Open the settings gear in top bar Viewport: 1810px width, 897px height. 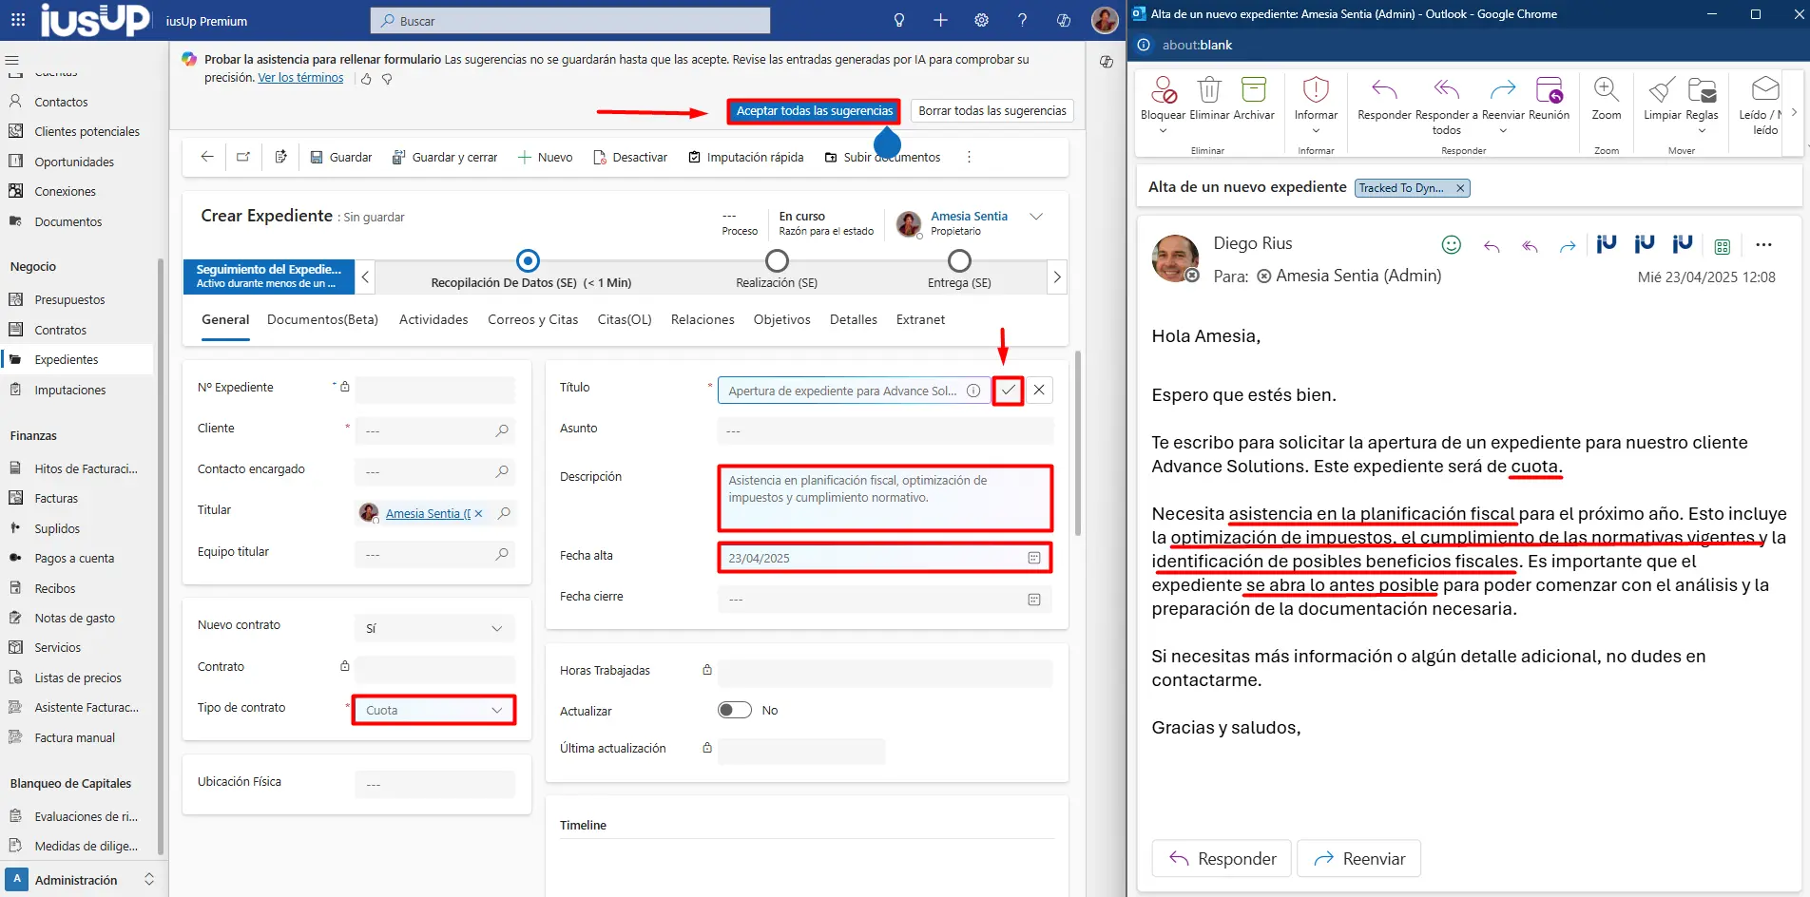pos(981,20)
